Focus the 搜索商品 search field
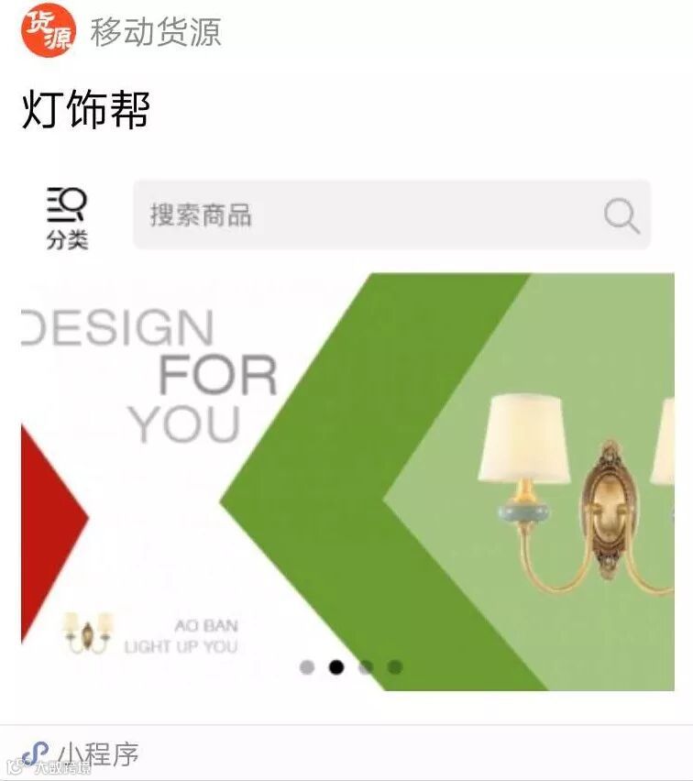 click(391, 214)
